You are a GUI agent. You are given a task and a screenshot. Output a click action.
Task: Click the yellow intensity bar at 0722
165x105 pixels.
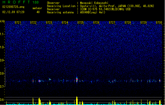click(33, 101)
